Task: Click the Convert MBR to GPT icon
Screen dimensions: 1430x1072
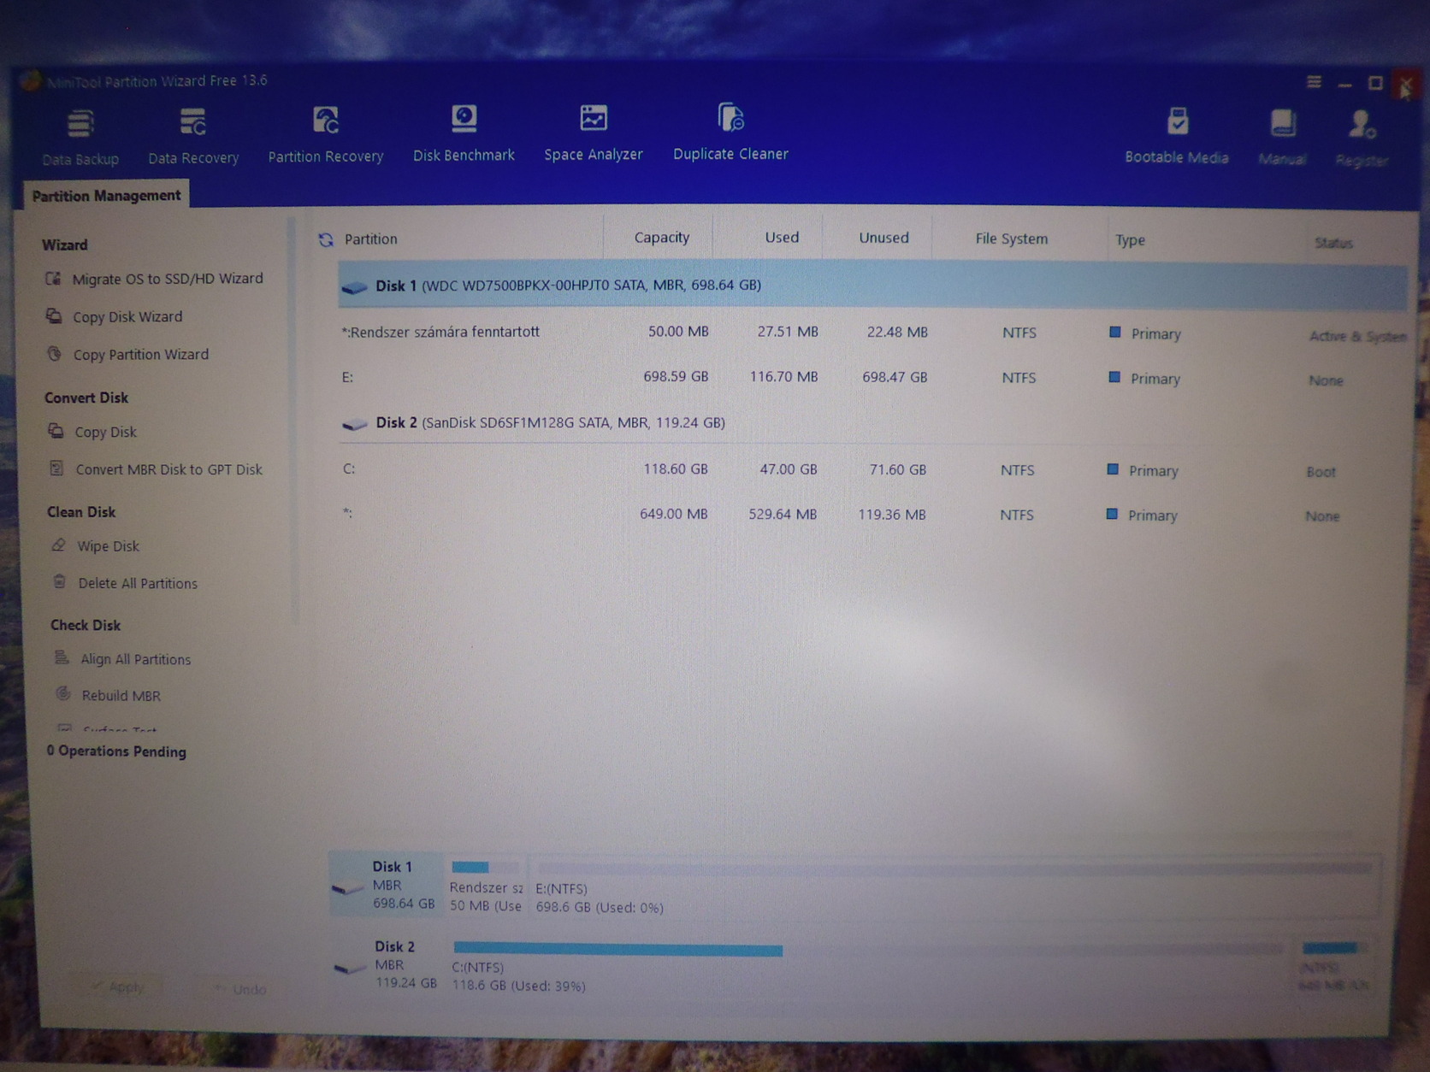Action: tap(56, 468)
